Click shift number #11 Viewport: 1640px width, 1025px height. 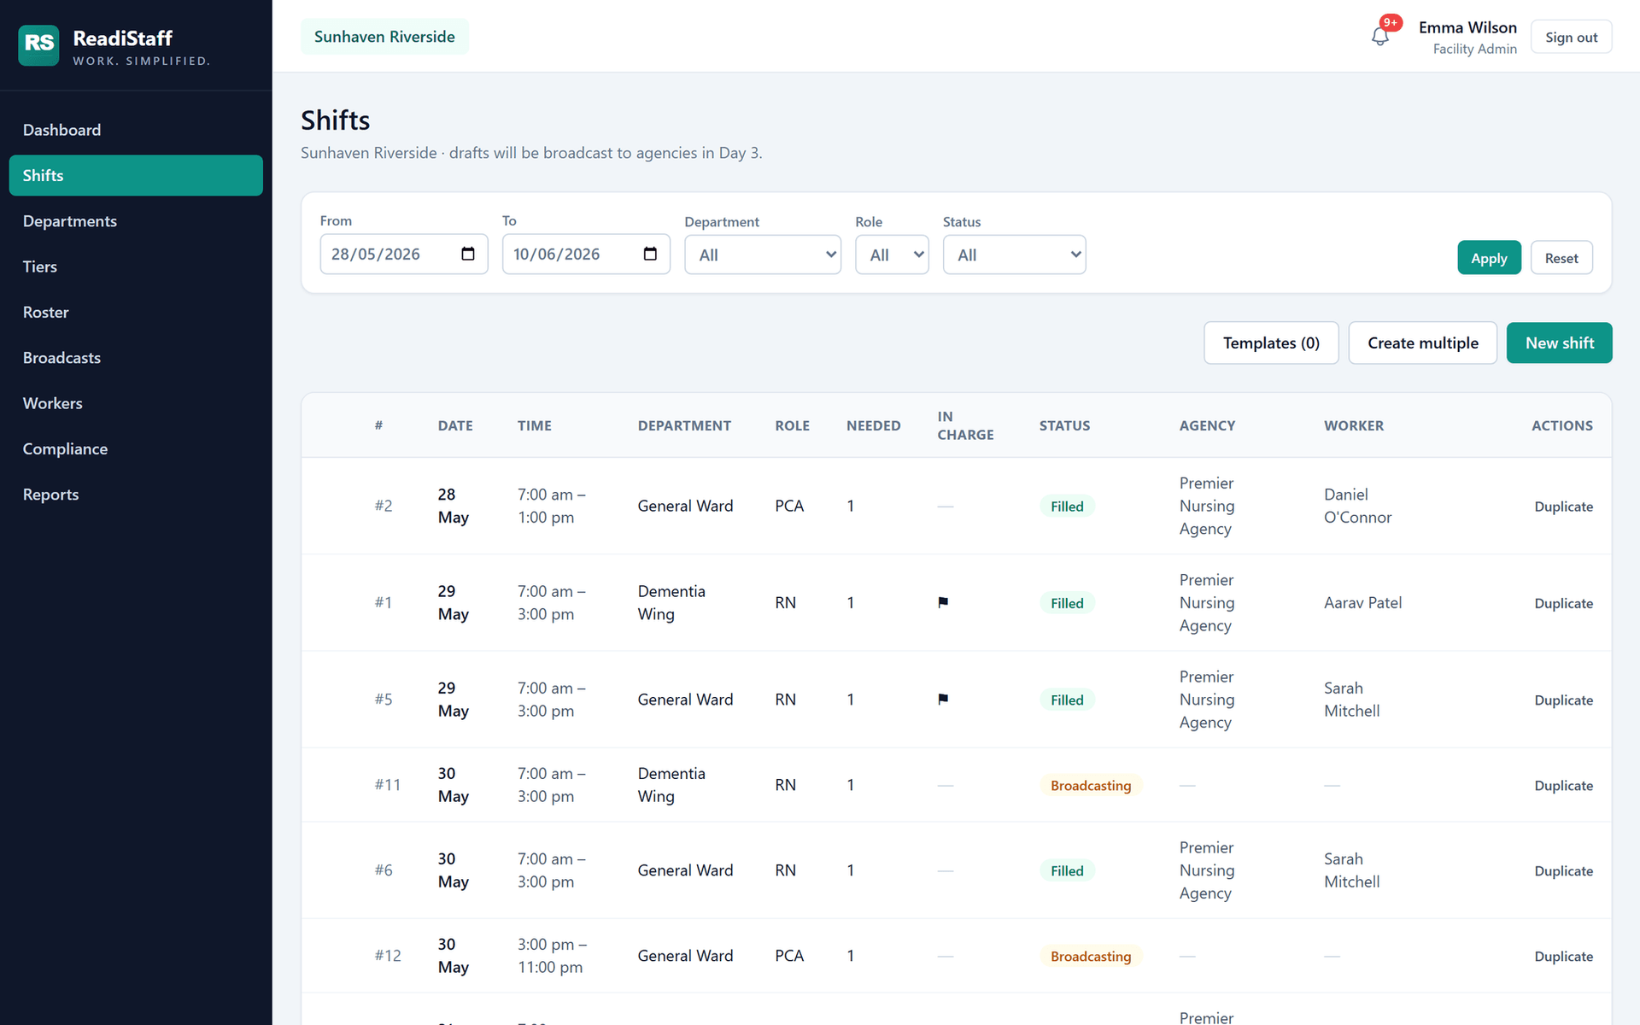coord(387,784)
